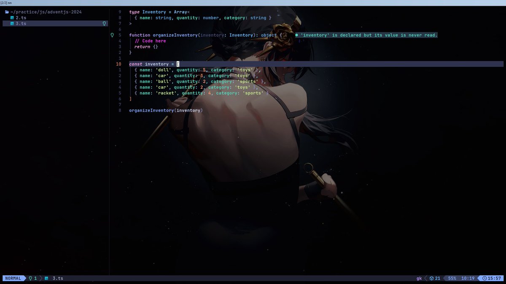Click current line number 10 in gutter
Image resolution: width=506 pixels, height=284 pixels.
[x=118, y=64]
